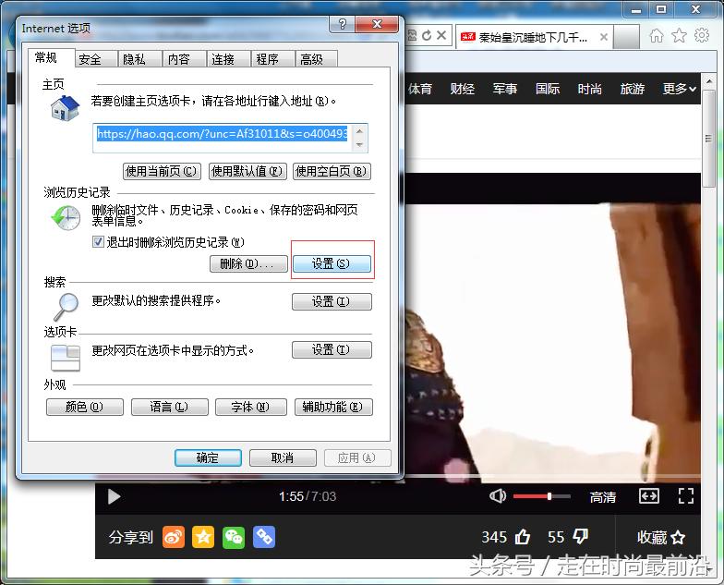
Task: Switch to 内容 tab
Action: pos(185,59)
